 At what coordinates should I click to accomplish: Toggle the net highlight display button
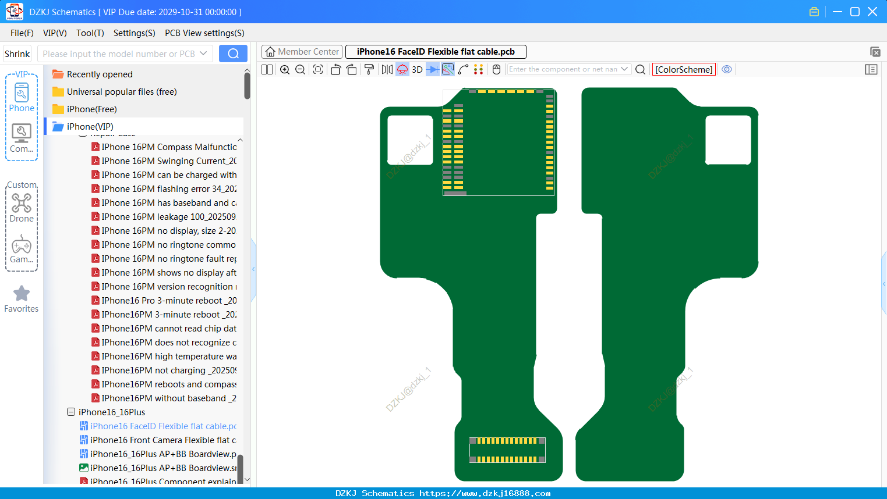(448, 69)
